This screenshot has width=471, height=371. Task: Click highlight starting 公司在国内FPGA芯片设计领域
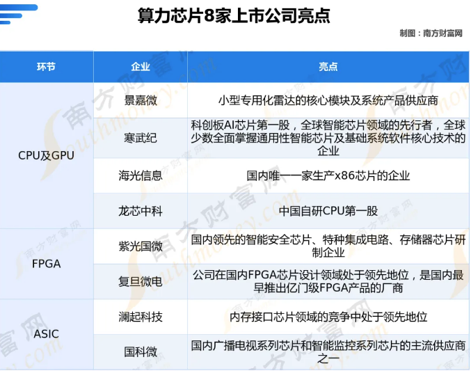click(328, 281)
